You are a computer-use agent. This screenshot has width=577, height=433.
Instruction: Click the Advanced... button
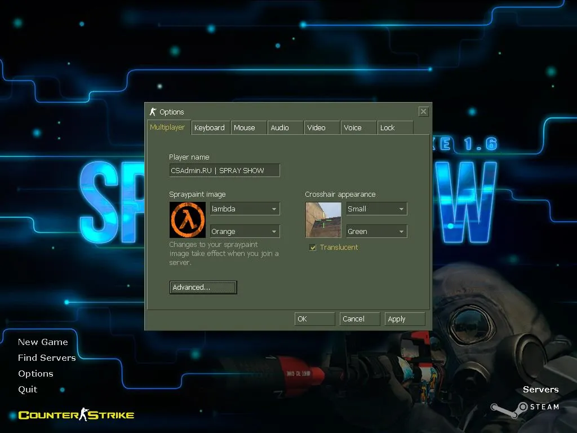tap(203, 288)
